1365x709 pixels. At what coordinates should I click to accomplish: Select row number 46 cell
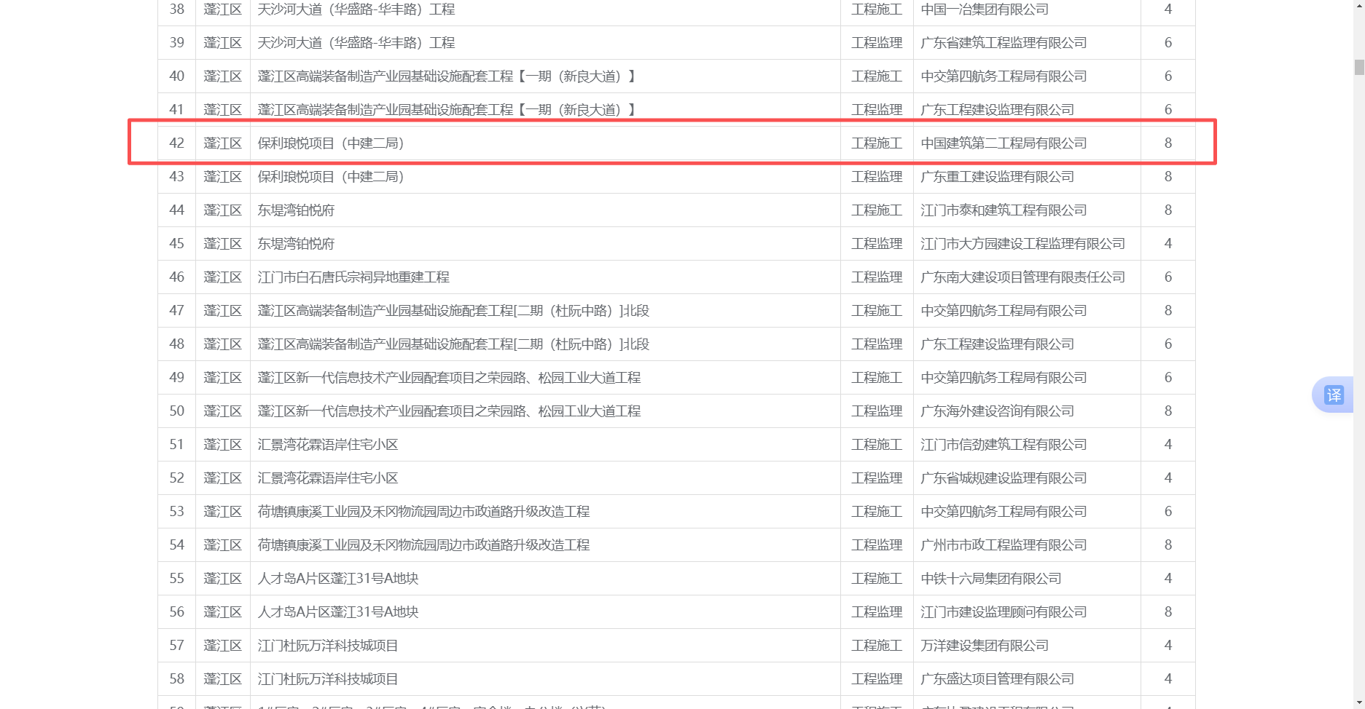(177, 277)
